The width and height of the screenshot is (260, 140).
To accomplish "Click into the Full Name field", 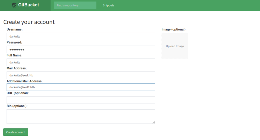I will pos(81,62).
